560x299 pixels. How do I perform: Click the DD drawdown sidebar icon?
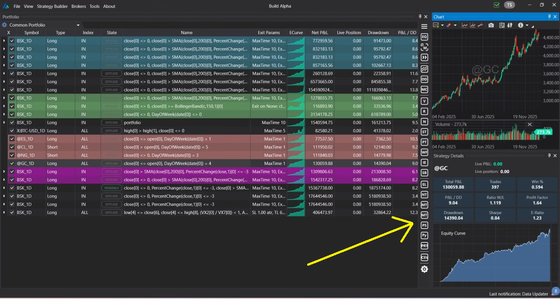tap(424, 79)
